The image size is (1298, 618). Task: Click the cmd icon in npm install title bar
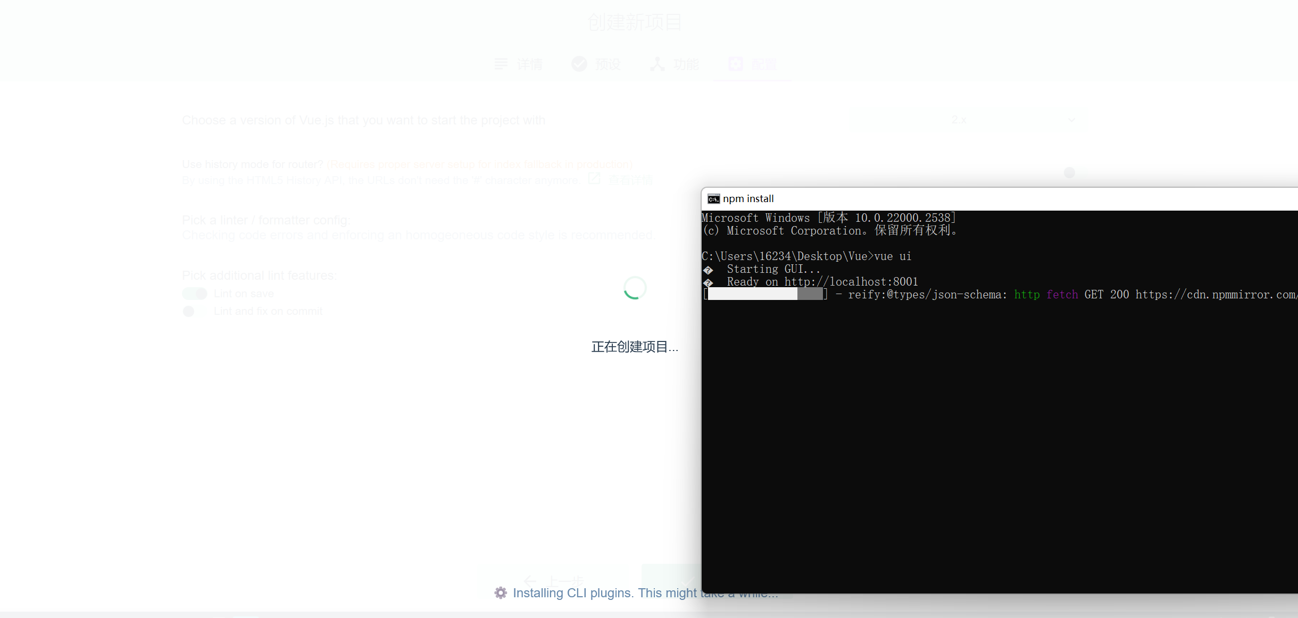(x=713, y=199)
